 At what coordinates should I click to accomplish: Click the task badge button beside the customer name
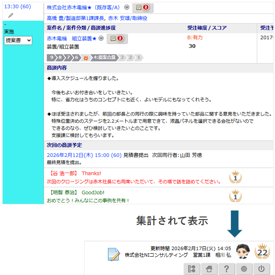coord(143,7)
